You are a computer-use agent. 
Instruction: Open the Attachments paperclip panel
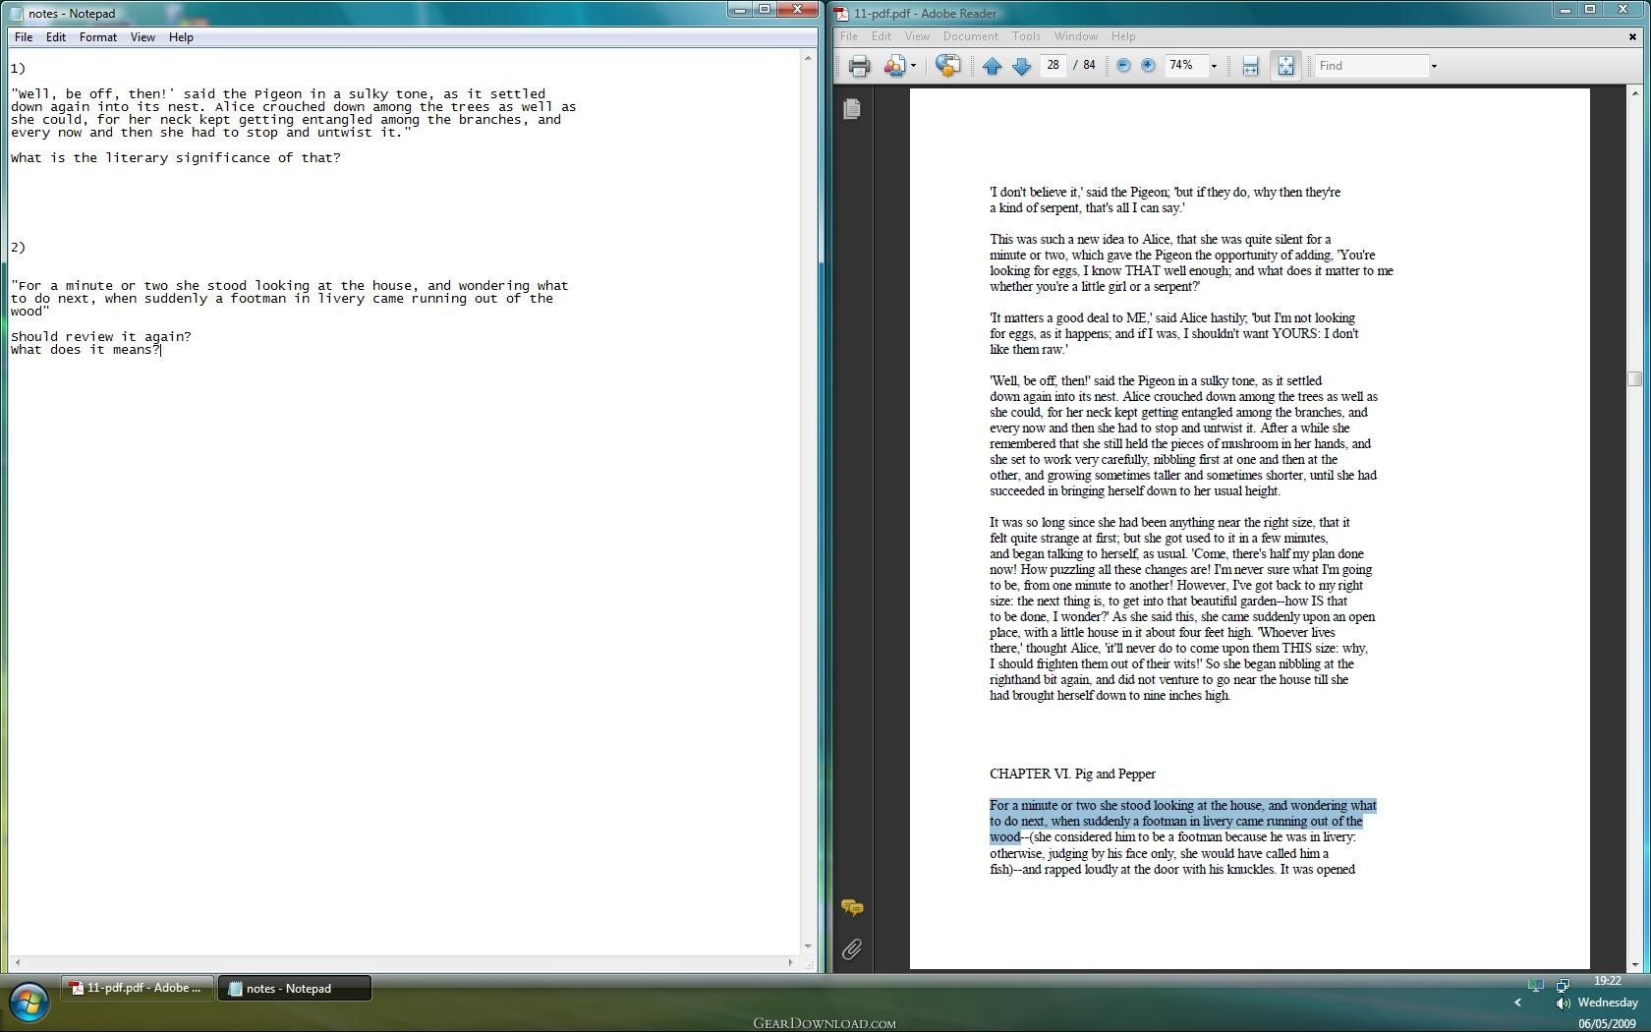pos(852,948)
